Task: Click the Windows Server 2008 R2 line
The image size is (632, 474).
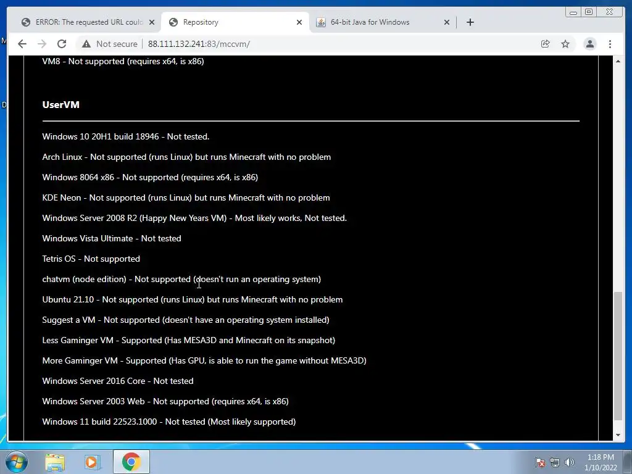Action: [194, 218]
